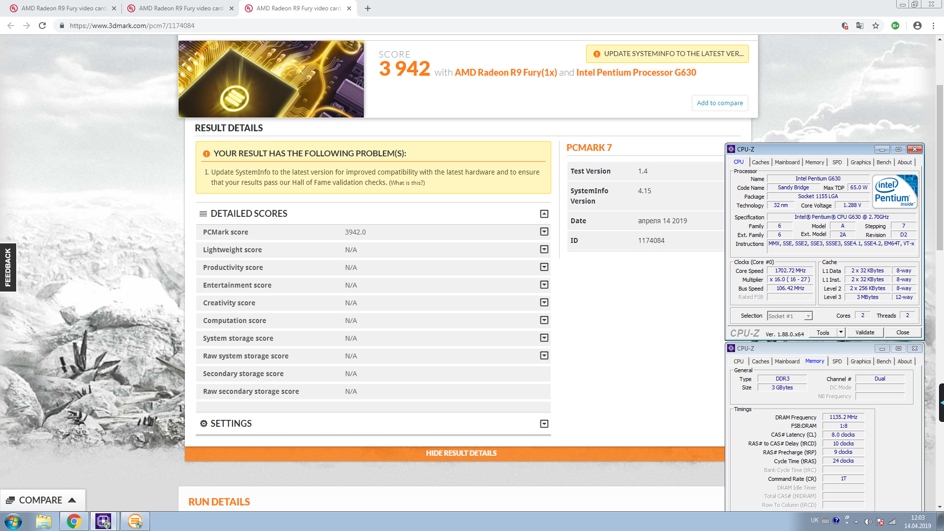Click the address bar URL field
This screenshot has width=944, height=531.
442,26
